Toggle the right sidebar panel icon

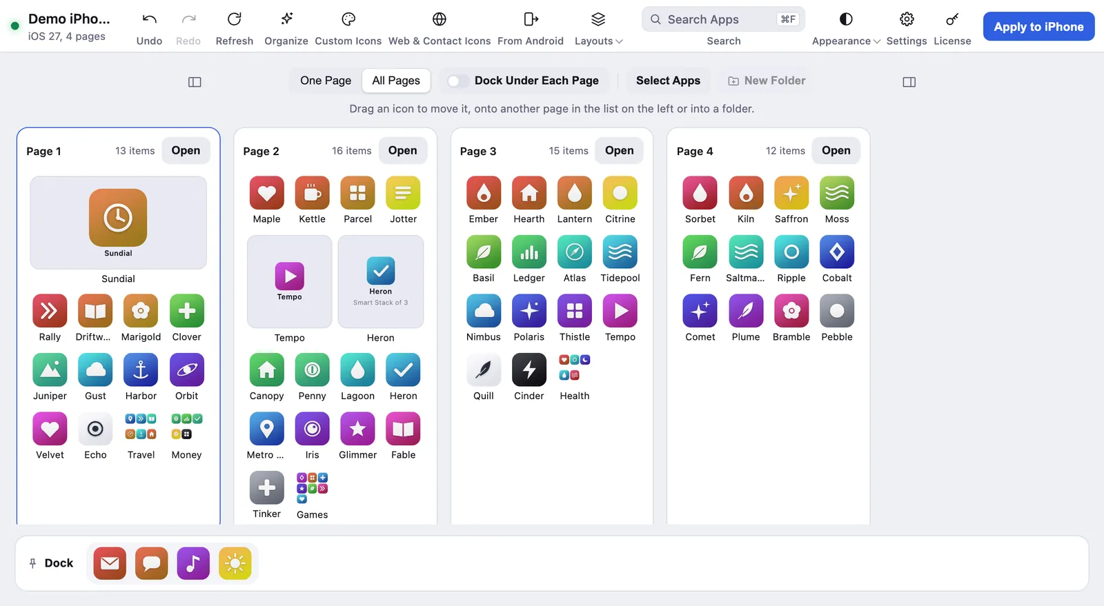coord(909,82)
